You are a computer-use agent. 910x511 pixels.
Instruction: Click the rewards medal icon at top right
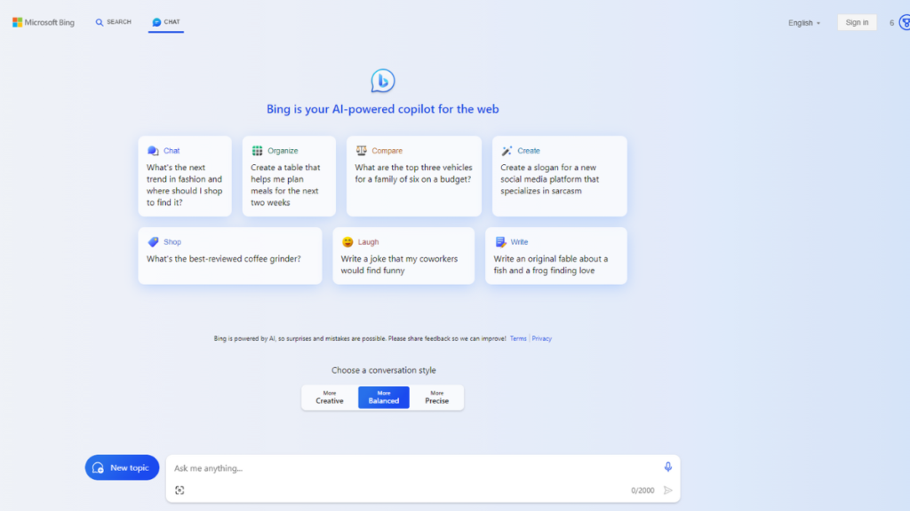(905, 22)
